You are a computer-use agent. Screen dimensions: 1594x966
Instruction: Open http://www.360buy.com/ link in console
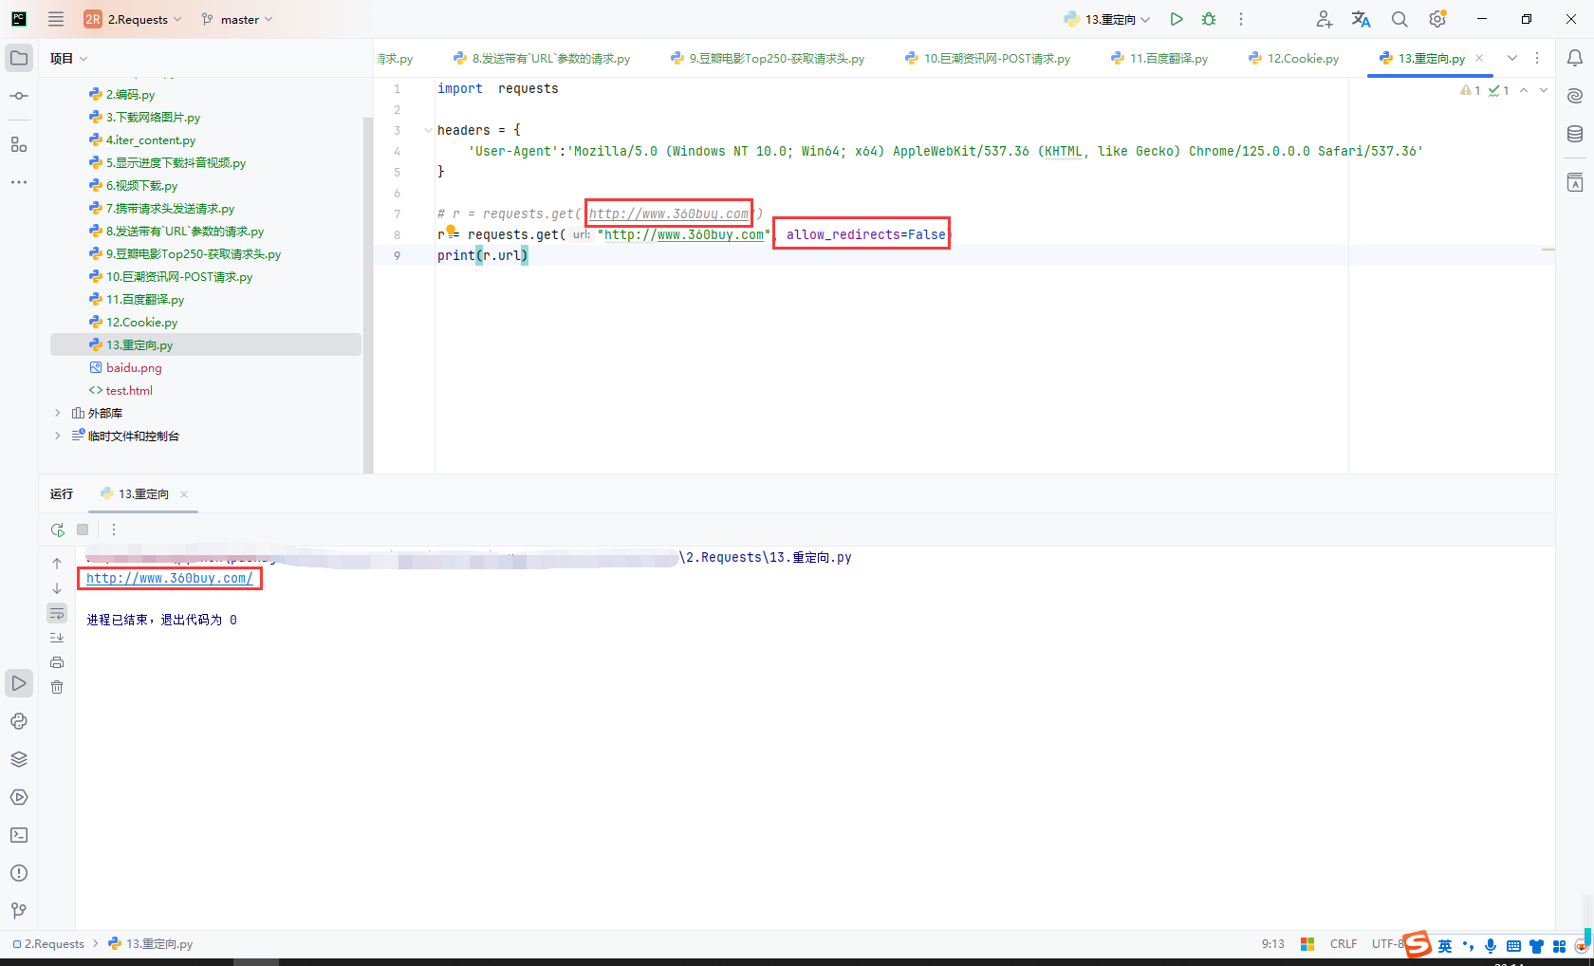170,578
